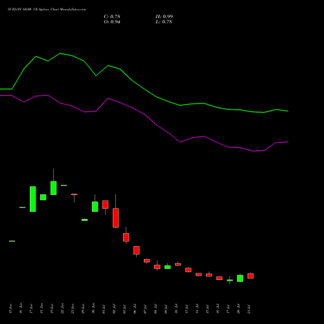The image size is (324, 324).
Task: Click the 30 Jun date label
Action: (93, 308)
